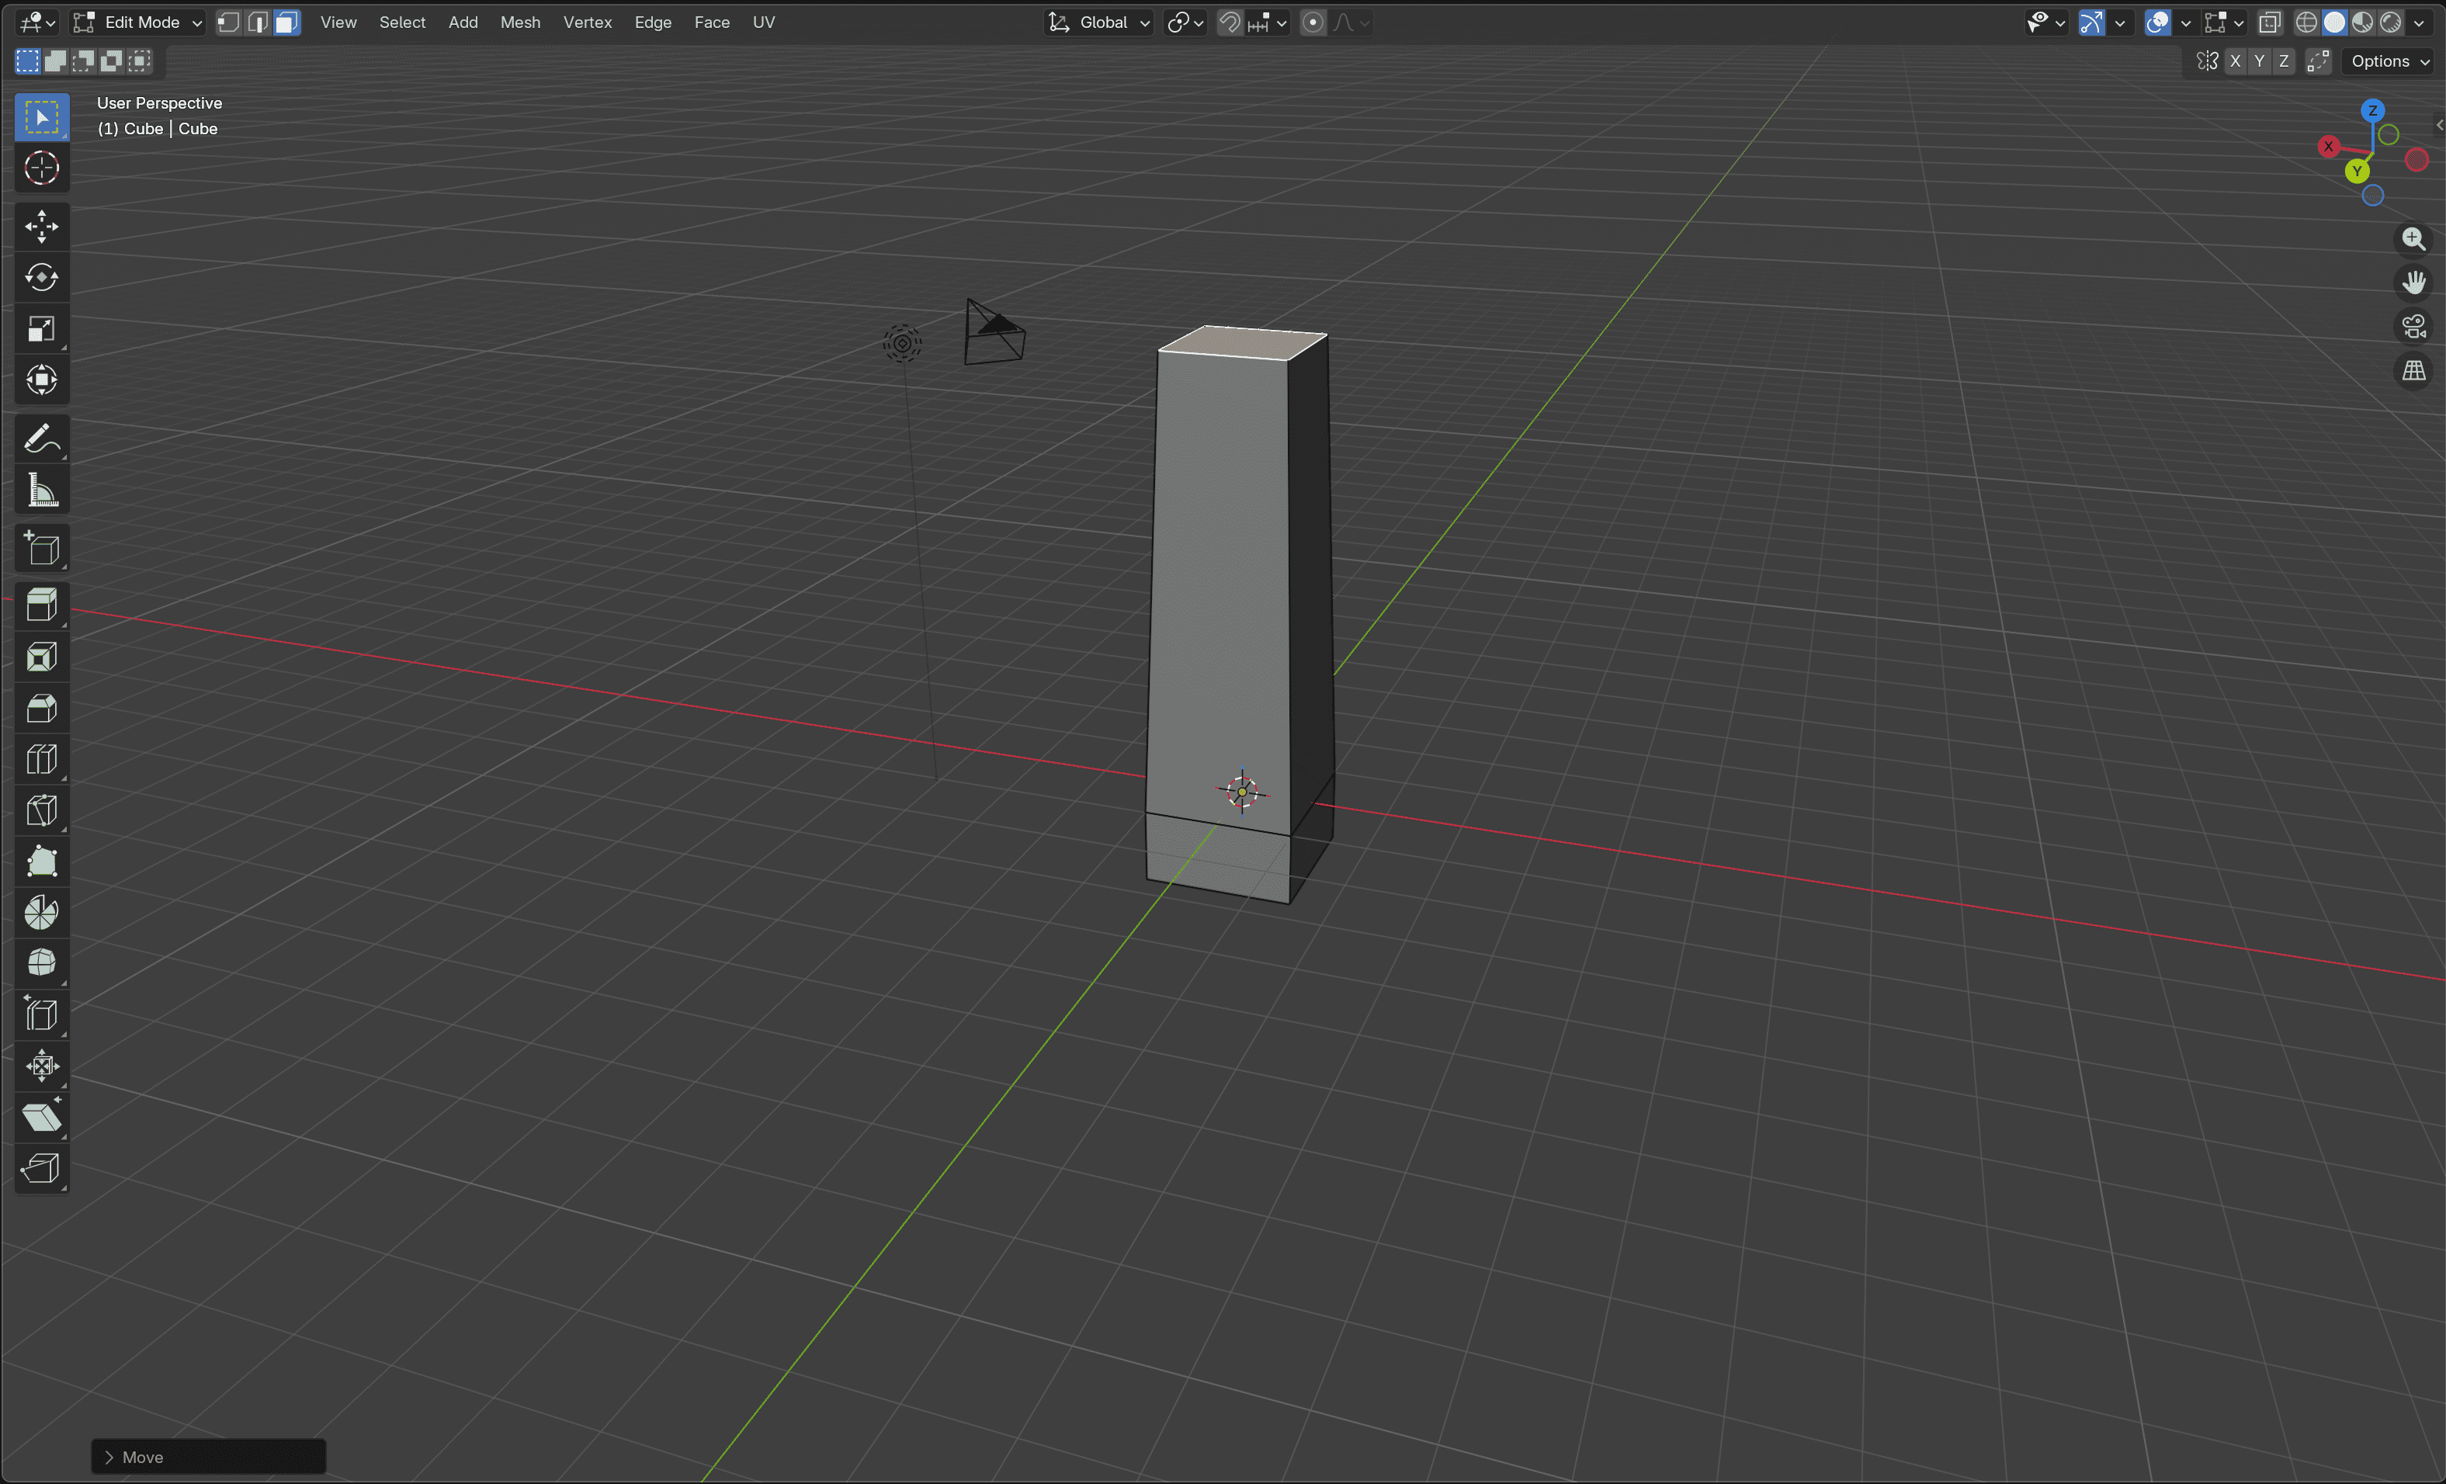Choose the Loop Cut tool
The image size is (2446, 1484).
[x=40, y=759]
